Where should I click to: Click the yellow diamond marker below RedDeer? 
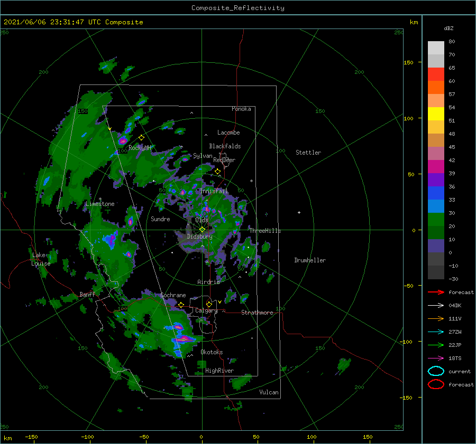pos(218,172)
